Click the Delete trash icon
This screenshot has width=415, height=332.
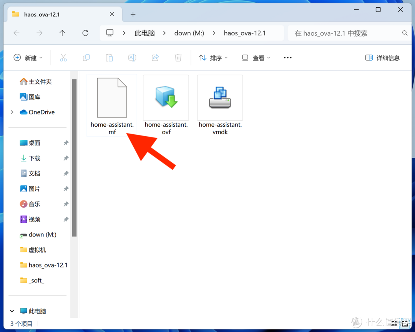(178, 58)
